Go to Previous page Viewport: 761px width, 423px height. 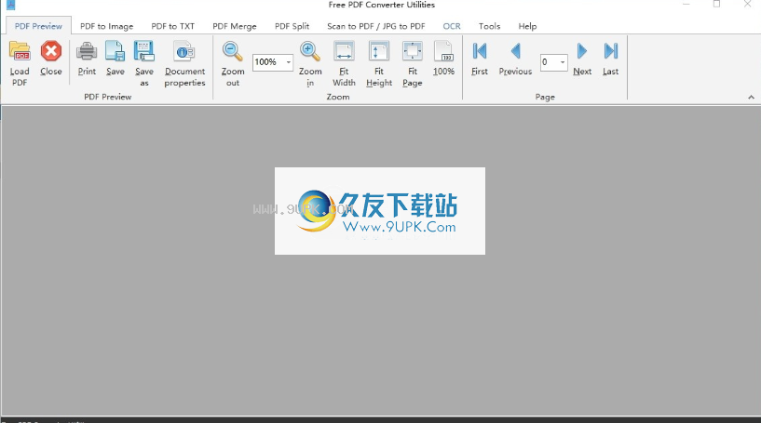(515, 51)
